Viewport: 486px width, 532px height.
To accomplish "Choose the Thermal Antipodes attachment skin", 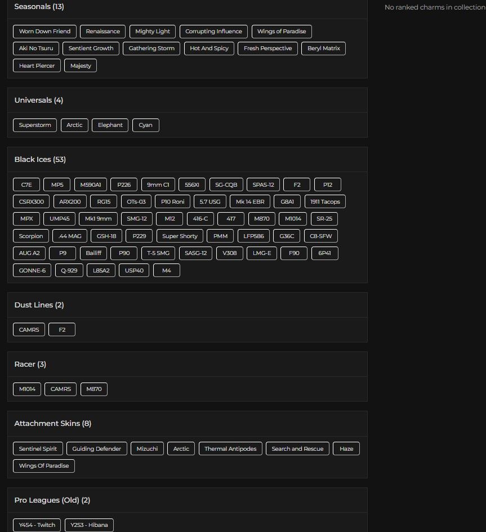I will (x=230, y=449).
